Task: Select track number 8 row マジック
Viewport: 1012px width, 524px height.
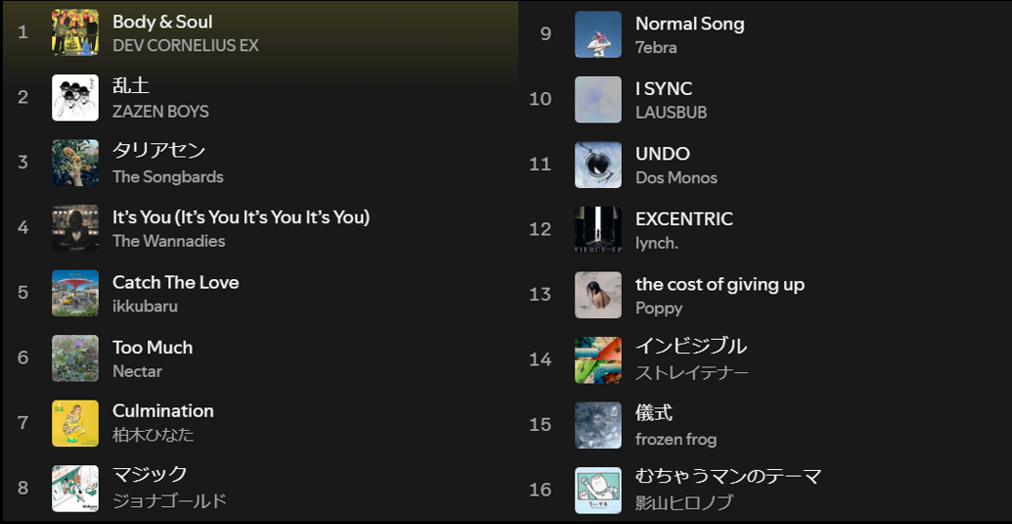Action: click(x=261, y=488)
